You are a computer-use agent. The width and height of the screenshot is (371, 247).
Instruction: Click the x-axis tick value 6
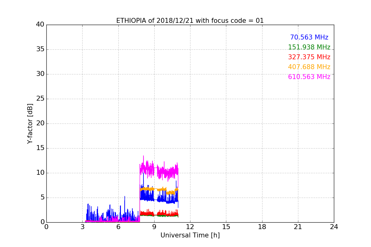point(118,227)
